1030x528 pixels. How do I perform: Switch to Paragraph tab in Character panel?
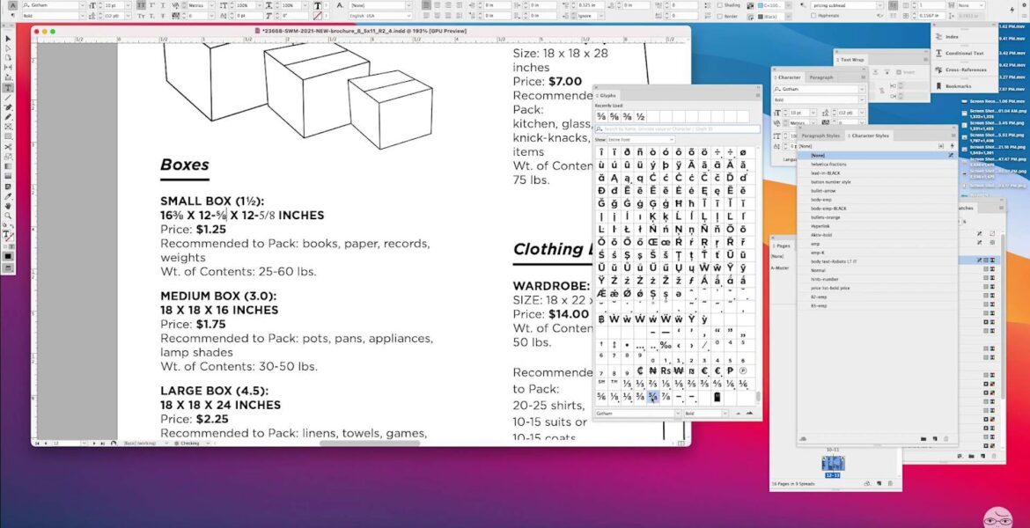(x=821, y=77)
